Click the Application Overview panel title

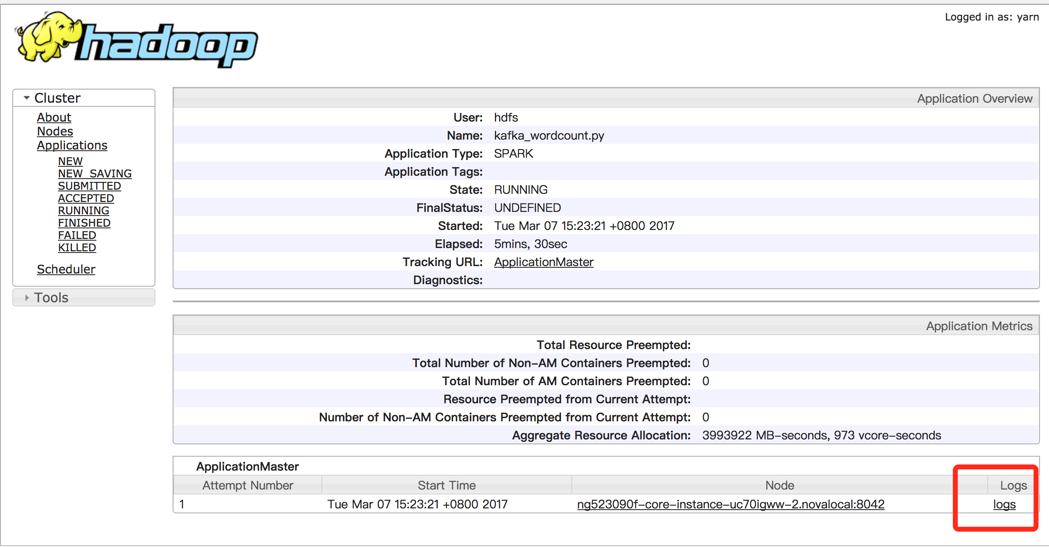(975, 99)
